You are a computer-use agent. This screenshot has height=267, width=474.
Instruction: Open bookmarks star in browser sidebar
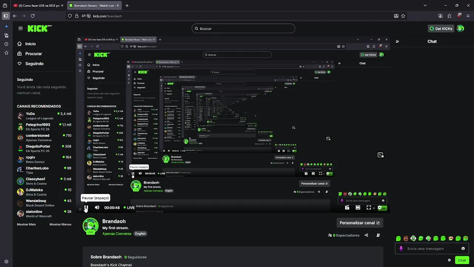tap(6, 53)
